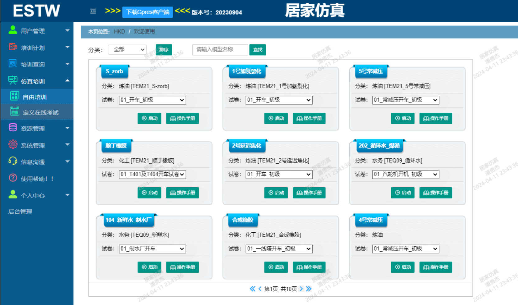Screen dimensions: 518x305
Task: Open 培训计划 via its sidebar icon
Action: 12,47
